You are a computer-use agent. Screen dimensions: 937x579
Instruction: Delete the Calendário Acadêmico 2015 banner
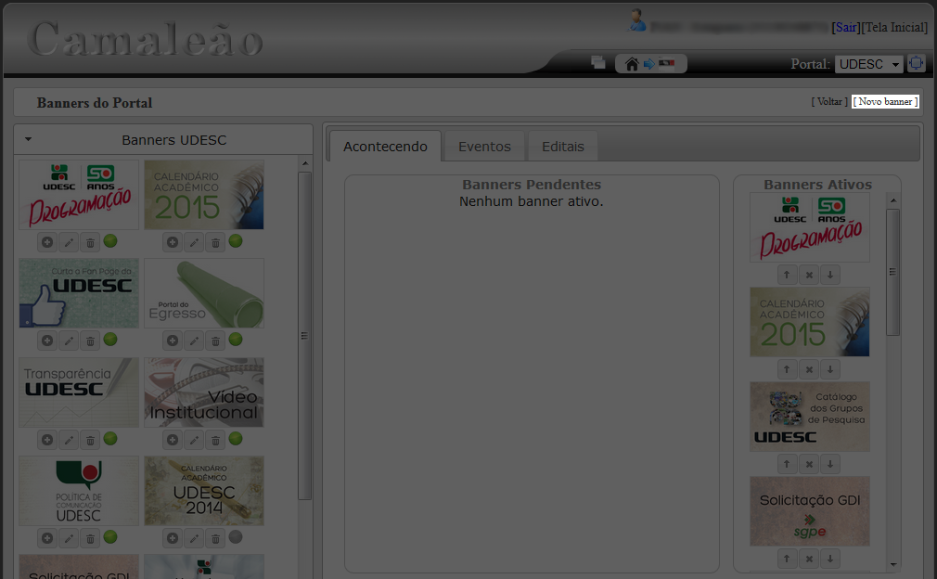[216, 242]
